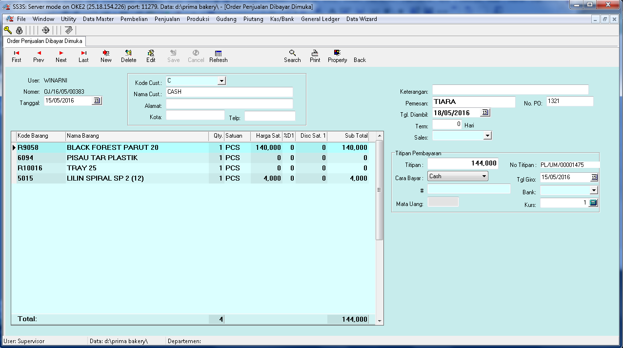This screenshot has width=623, height=348.
Task: Click the grid scrollbar up arrow
Action: (x=380, y=136)
